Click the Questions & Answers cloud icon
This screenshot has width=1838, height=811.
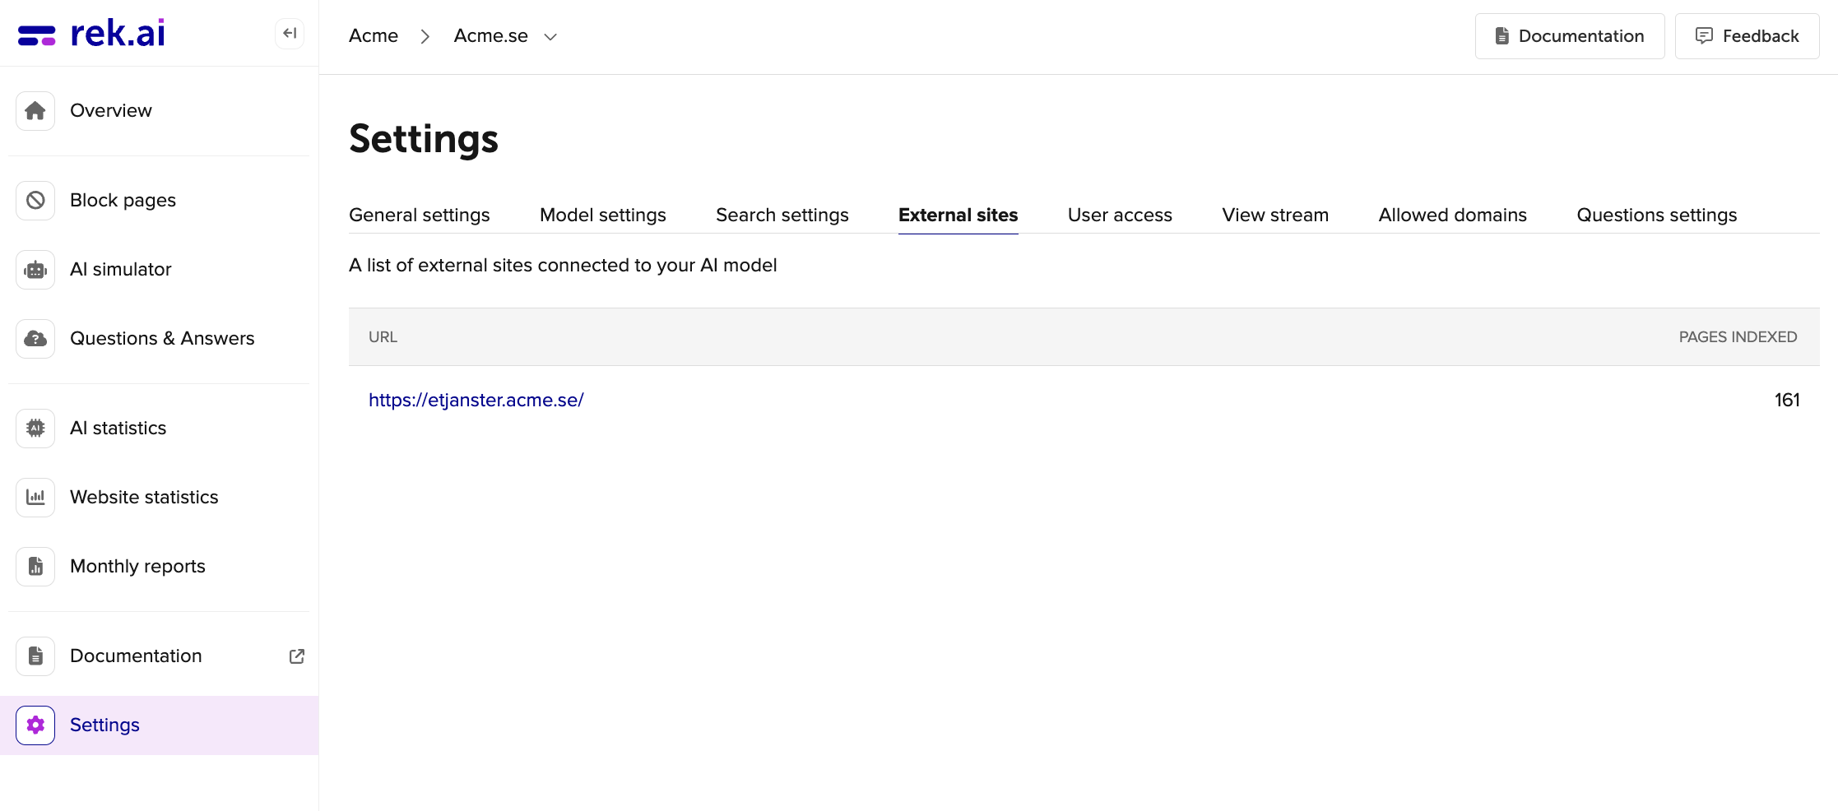35,338
